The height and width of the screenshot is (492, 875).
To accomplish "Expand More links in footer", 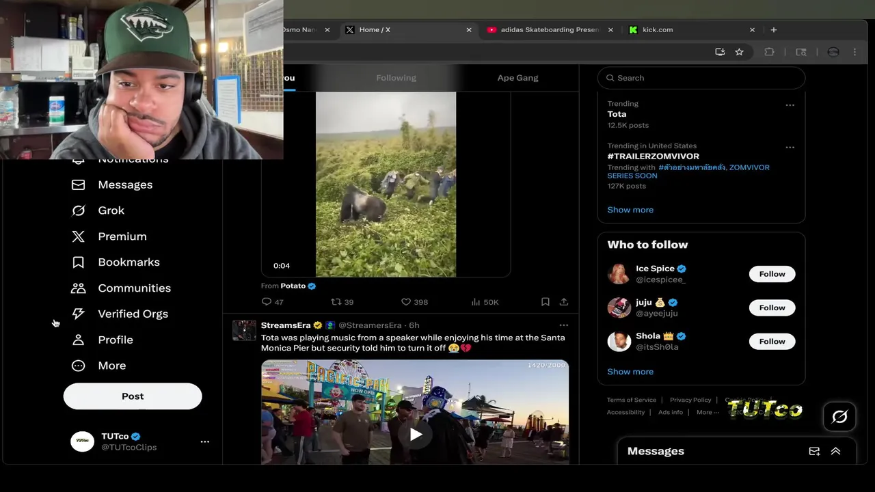I will [x=708, y=412].
